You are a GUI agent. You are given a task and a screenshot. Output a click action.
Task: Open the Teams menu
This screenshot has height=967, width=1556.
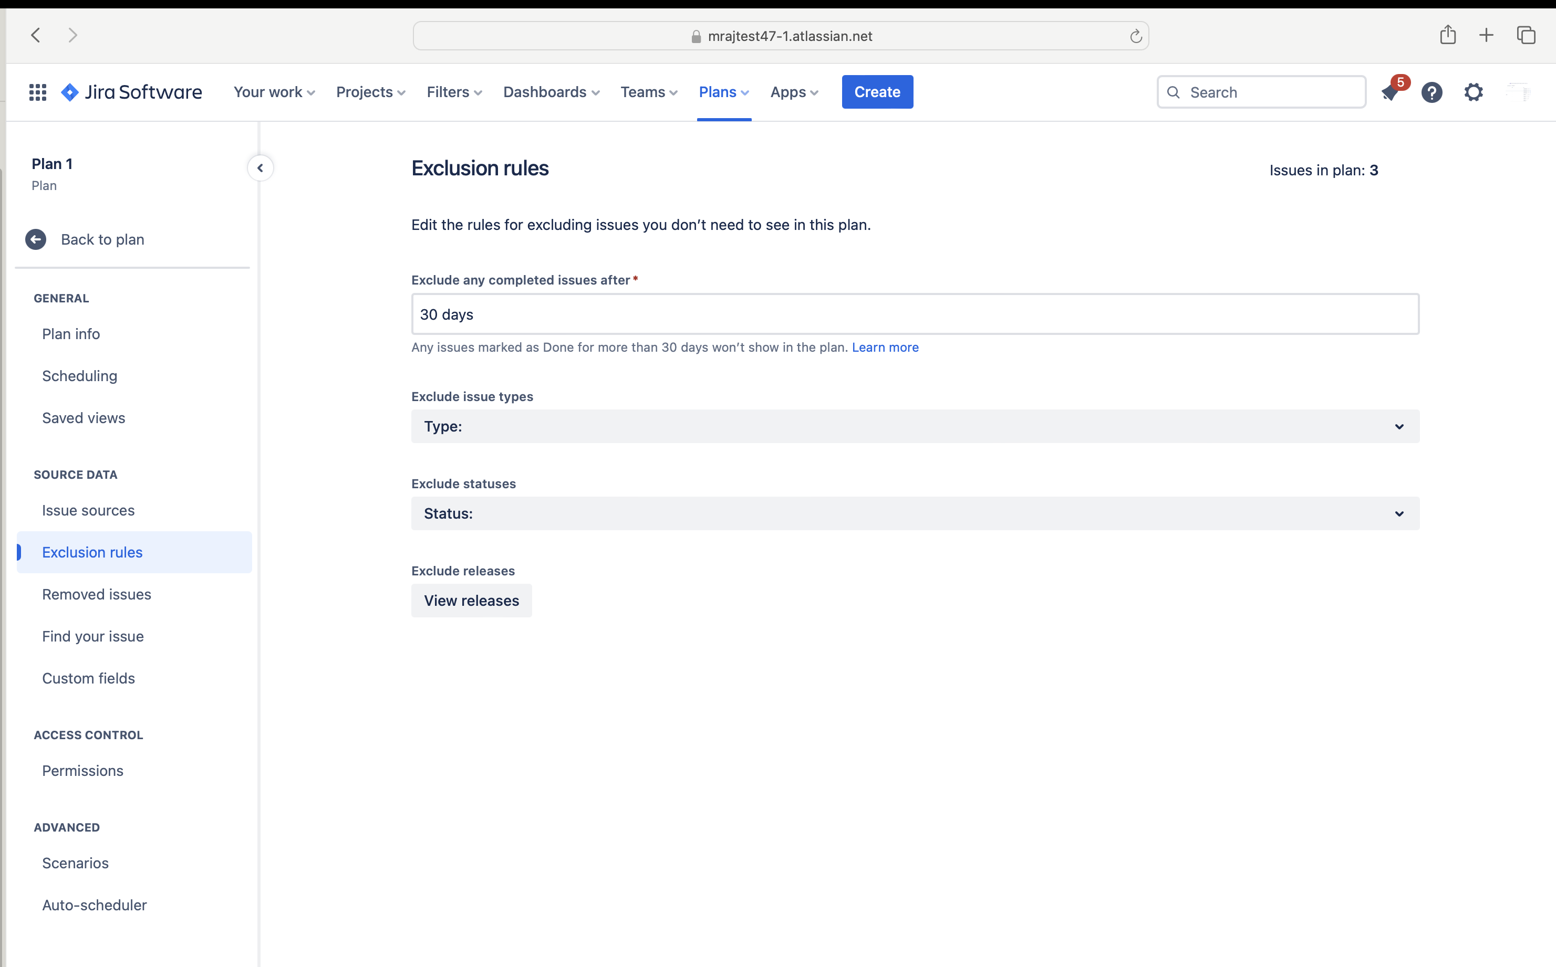(648, 91)
